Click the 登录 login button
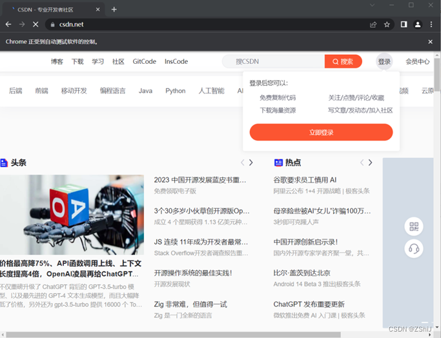Viewport: 441px width, 338px height. tap(384, 61)
